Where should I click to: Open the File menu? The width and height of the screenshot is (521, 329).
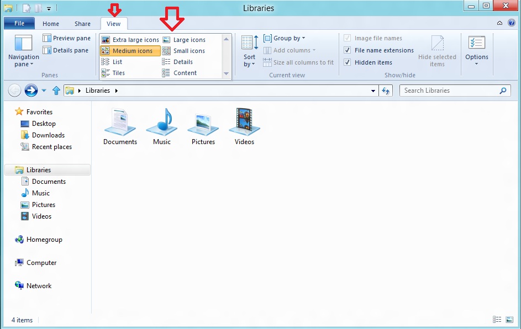coord(19,23)
